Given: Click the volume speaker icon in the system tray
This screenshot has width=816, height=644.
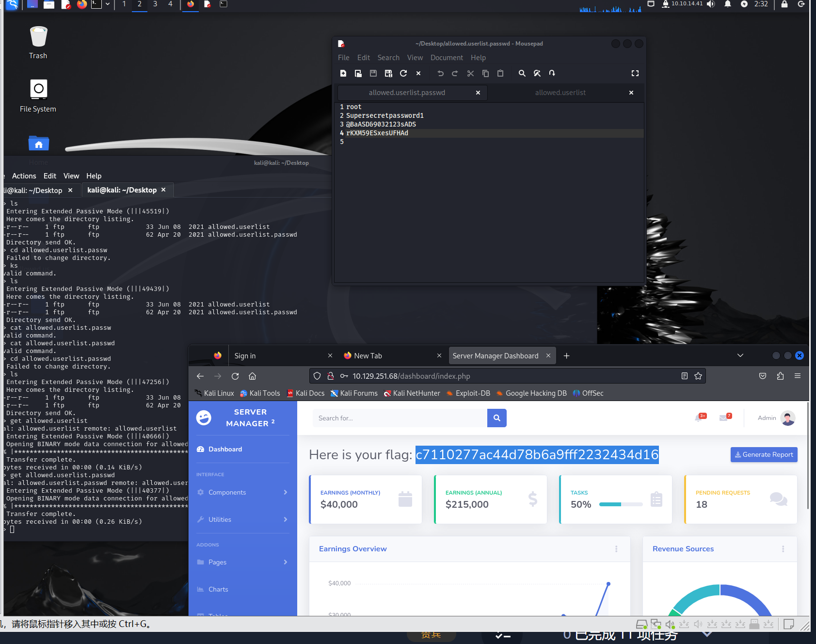Looking at the screenshot, I should tap(711, 4).
